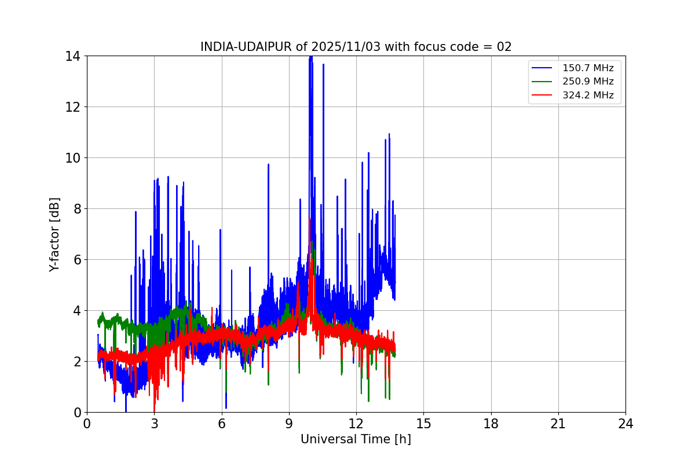Image resolution: width=695 pixels, height=463 pixels.
Task: Click x-axis tick label 15
Action: click(423, 424)
